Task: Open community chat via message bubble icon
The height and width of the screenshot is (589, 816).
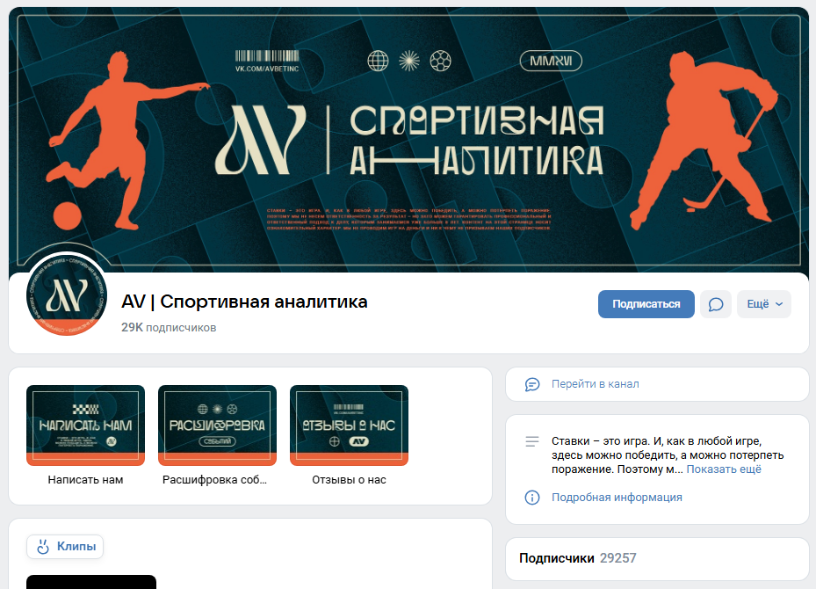Action: [715, 303]
